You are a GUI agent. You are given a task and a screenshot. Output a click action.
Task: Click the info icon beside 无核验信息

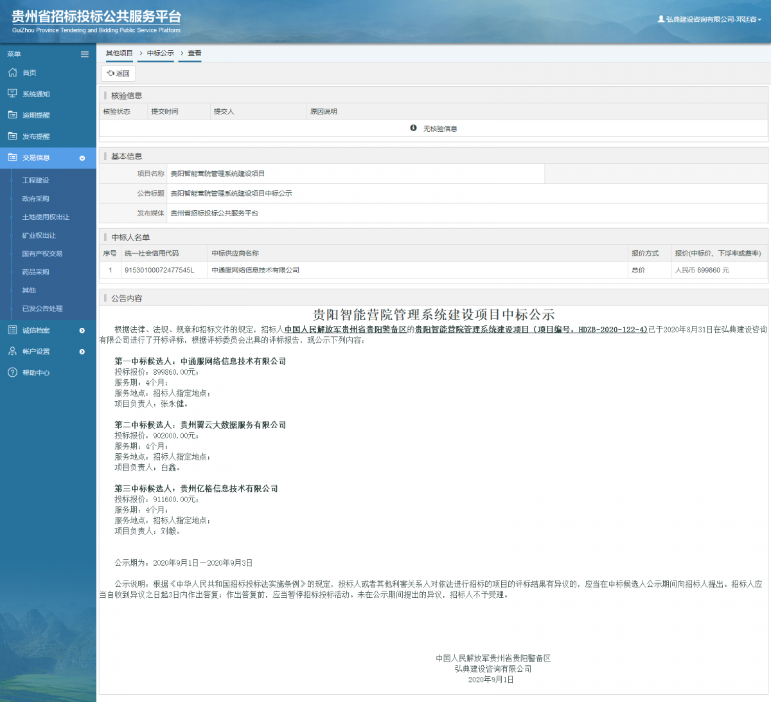click(x=414, y=128)
